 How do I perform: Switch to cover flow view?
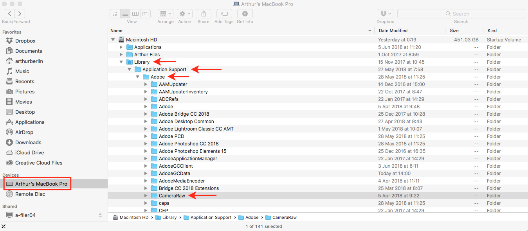click(146, 14)
